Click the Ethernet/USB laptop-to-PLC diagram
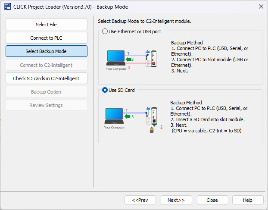268x210 pixels. click(131, 60)
